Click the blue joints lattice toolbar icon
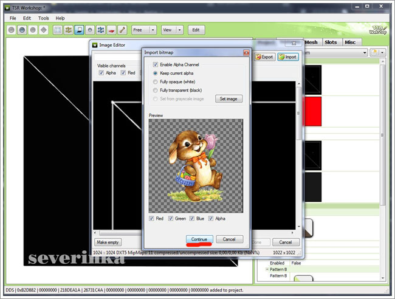Image resolution: width=395 pixels, height=299 pixels. (101, 30)
